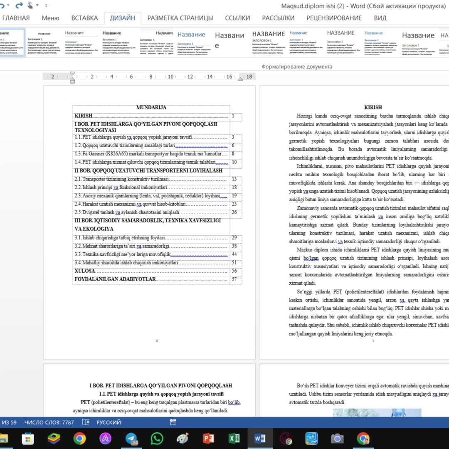Image resolution: width=449 pixels, height=449 pixels.
Task: Click the Redo arrow in quick access toolbar
Action: point(19,5)
